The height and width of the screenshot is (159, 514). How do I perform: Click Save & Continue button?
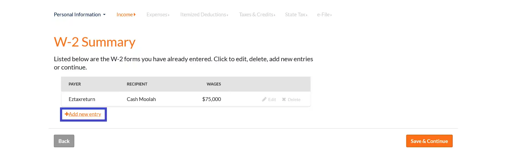point(429,141)
